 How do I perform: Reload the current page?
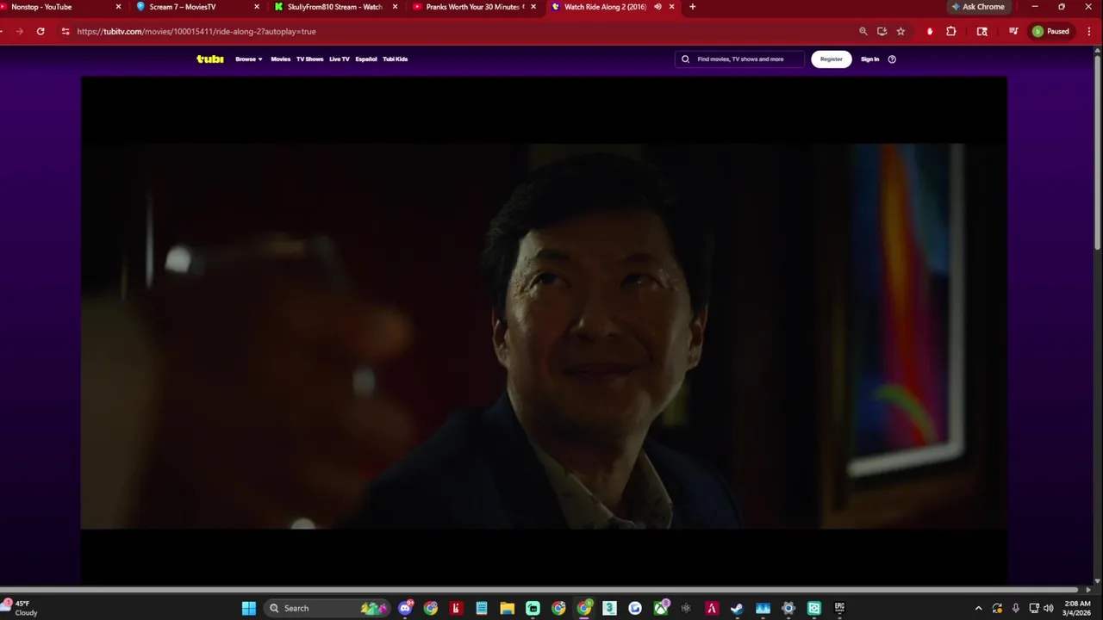pyautogui.click(x=41, y=31)
